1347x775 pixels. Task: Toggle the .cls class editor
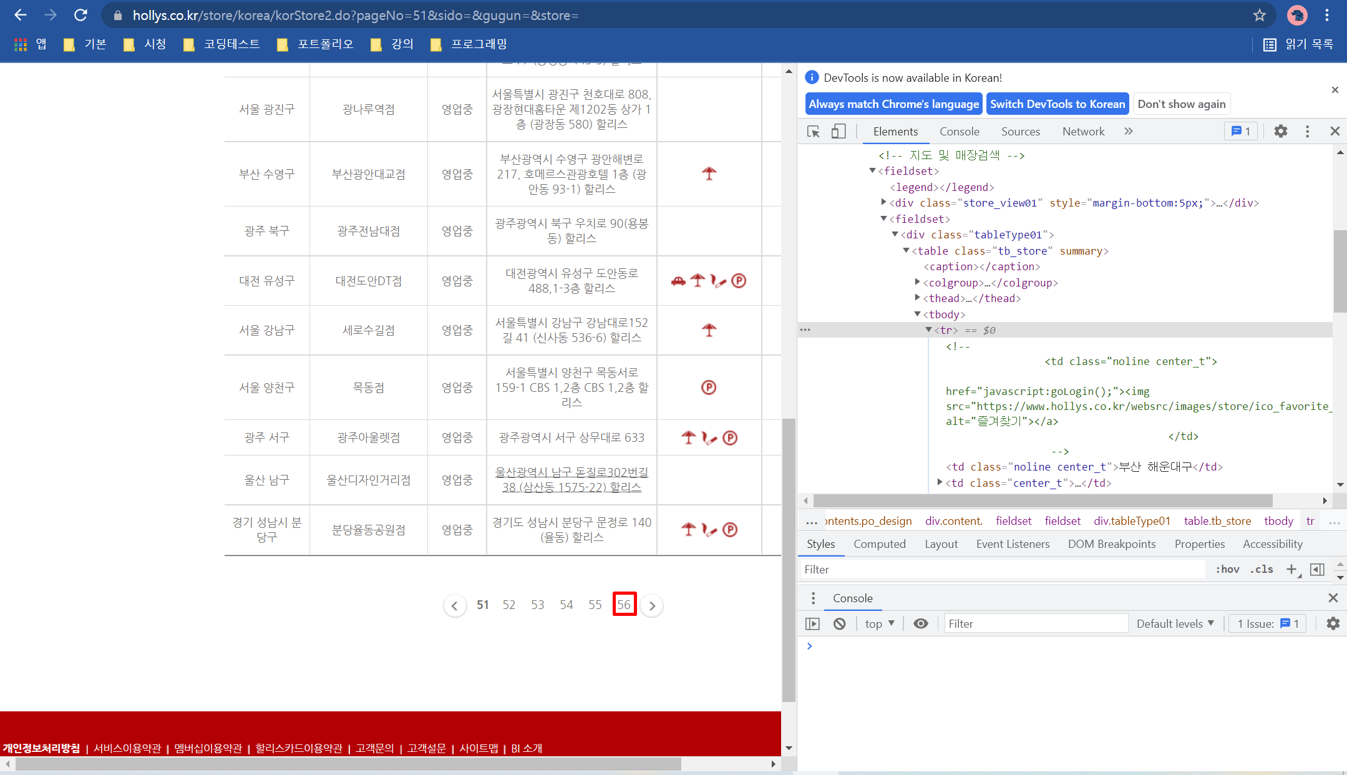tap(1262, 569)
